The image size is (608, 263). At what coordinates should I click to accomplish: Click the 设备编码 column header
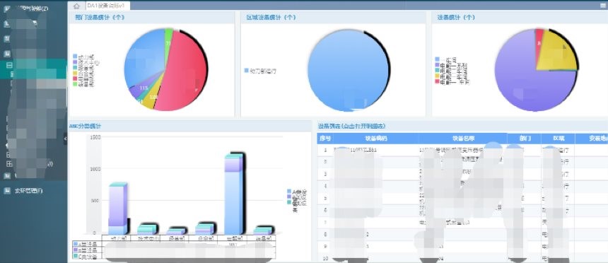pyautogui.click(x=375, y=138)
